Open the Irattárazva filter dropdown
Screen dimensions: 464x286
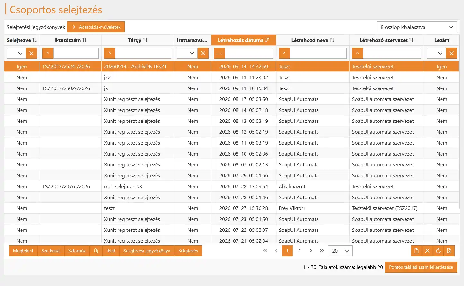[187, 53]
